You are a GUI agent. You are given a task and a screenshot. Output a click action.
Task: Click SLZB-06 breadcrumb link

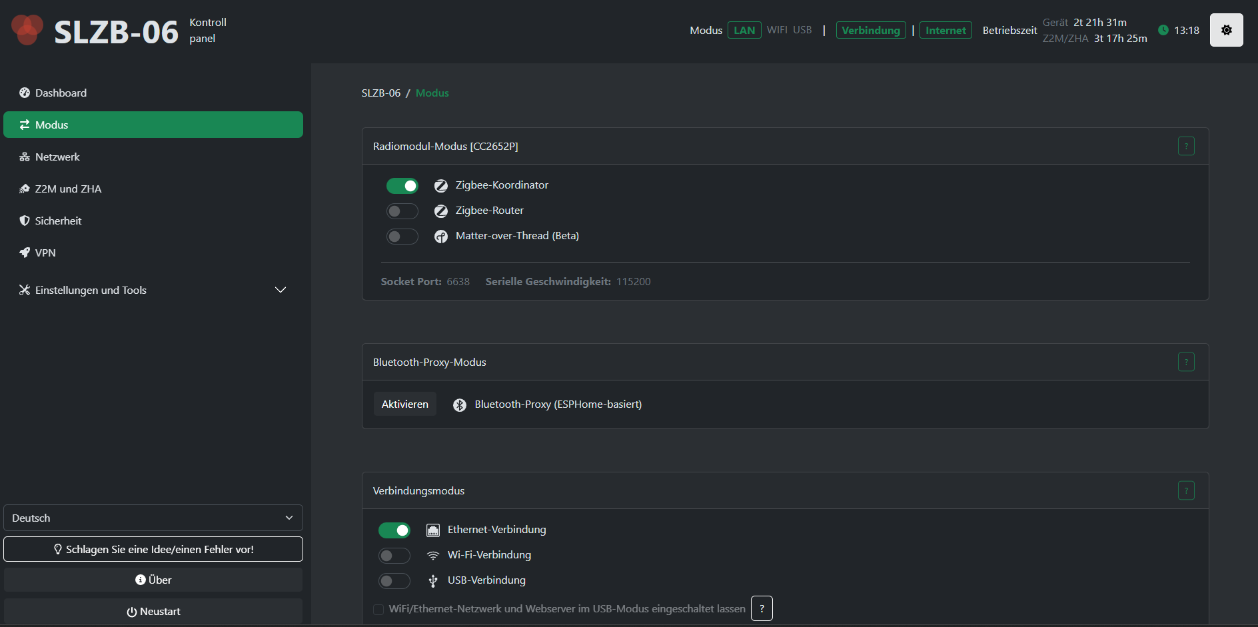[380, 93]
